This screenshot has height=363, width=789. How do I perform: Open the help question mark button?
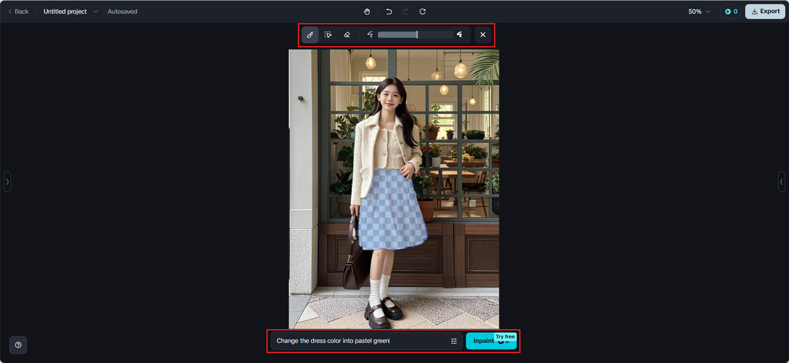pyautogui.click(x=18, y=345)
